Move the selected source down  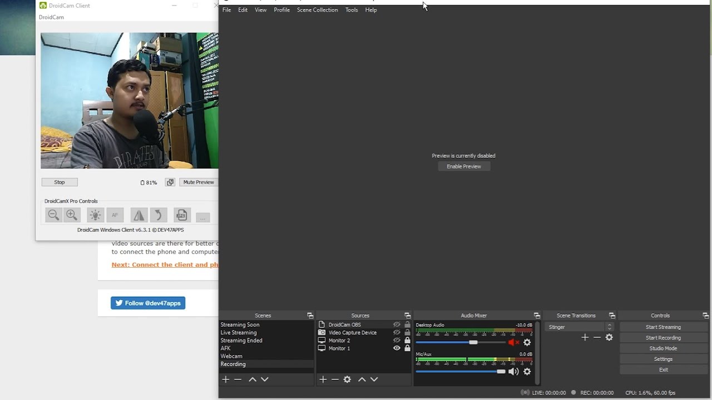[x=374, y=379]
